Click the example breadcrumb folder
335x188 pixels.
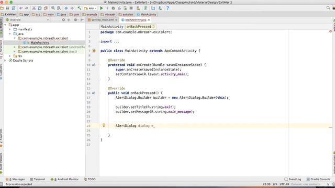(90, 15)
